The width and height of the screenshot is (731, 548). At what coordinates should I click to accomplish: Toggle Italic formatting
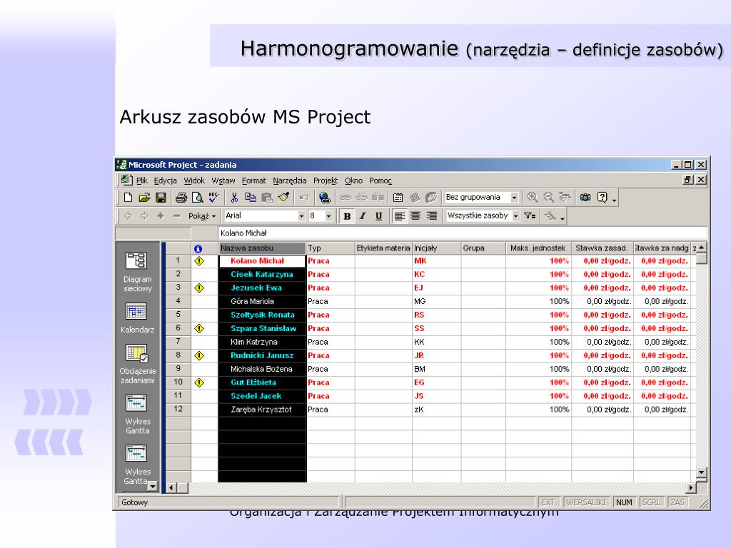click(363, 216)
